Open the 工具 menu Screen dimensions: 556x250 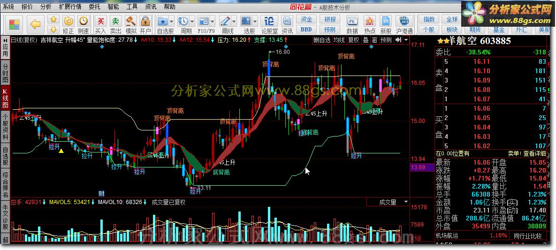132,7
